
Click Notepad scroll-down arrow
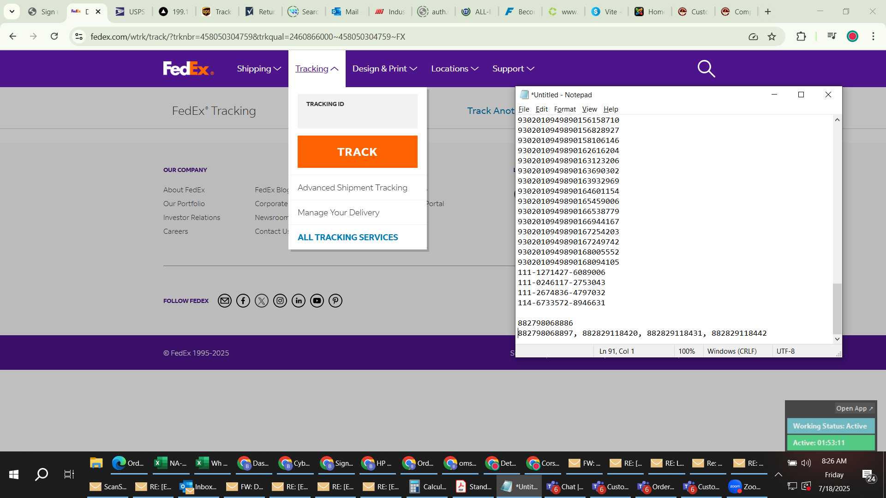[837, 339]
